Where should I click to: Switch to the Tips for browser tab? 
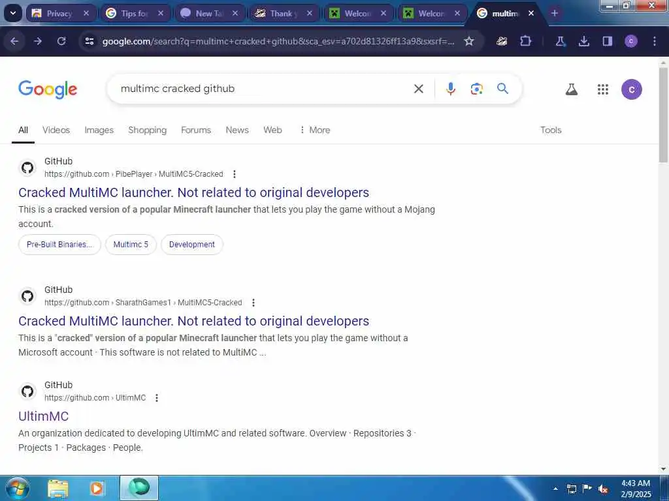click(135, 13)
